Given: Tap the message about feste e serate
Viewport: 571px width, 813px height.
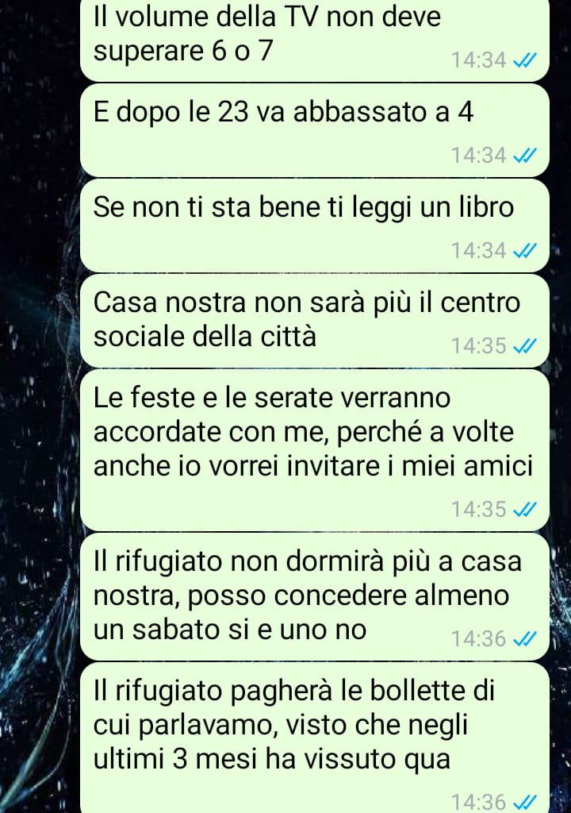Looking at the screenshot, I should [x=315, y=451].
